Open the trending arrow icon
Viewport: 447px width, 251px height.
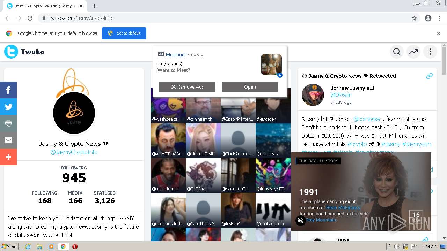pyautogui.click(x=413, y=52)
